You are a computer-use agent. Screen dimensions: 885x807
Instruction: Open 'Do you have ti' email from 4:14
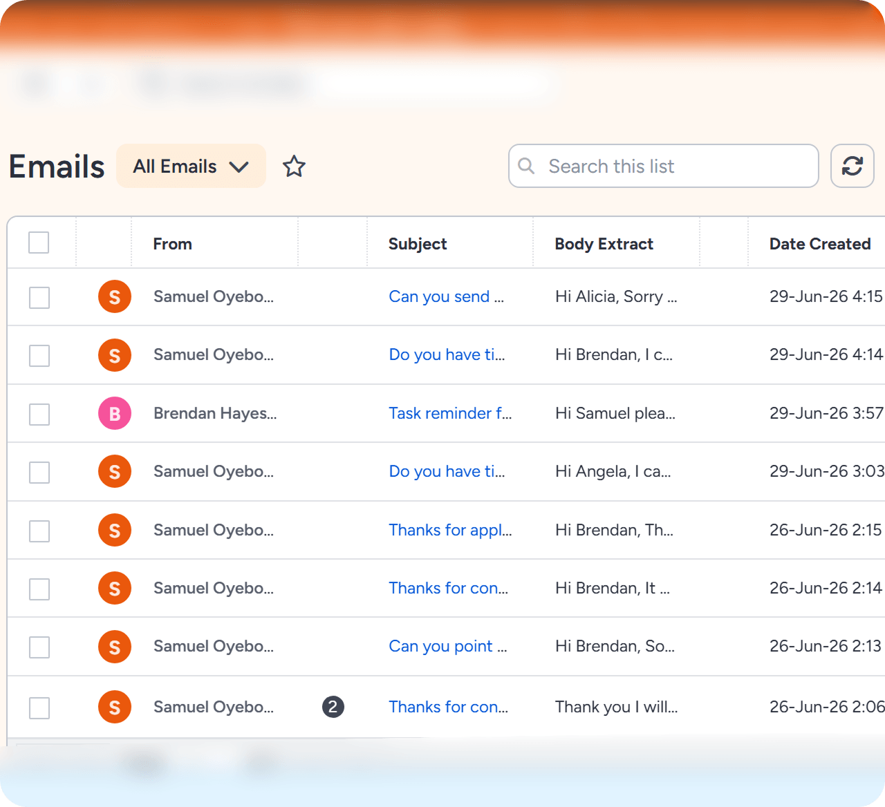point(447,354)
